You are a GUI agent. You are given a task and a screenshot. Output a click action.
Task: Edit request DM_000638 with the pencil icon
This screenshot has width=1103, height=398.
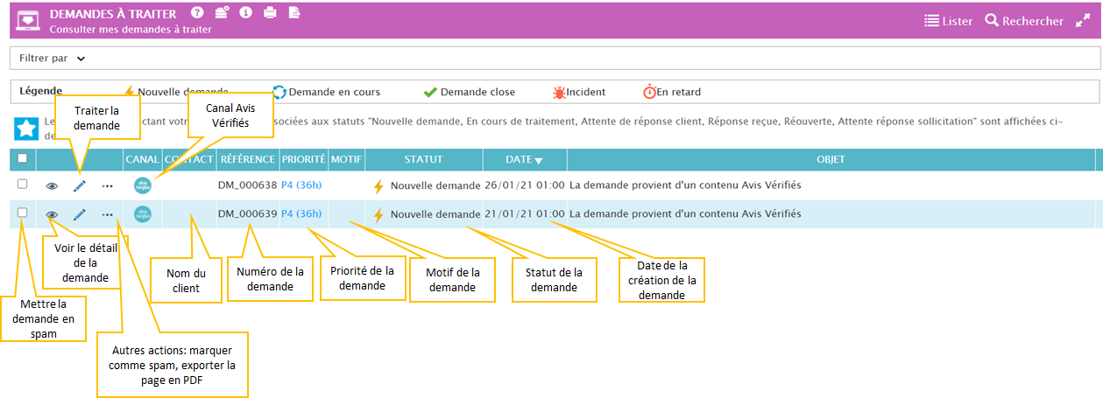[x=80, y=185]
